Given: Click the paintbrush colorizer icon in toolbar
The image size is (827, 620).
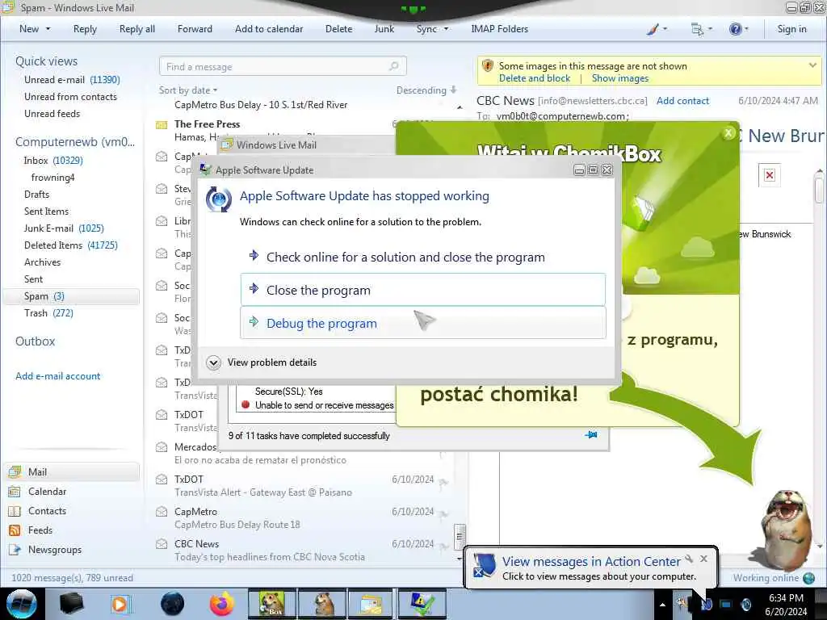Looking at the screenshot, I should 653,29.
